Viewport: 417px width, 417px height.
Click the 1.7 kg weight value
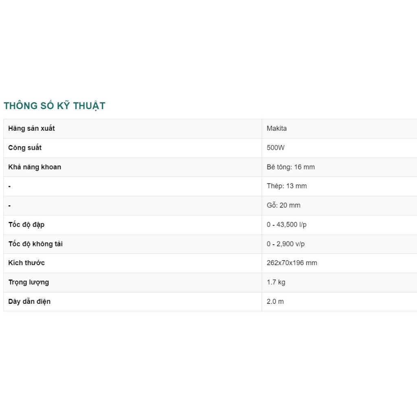click(x=276, y=282)
